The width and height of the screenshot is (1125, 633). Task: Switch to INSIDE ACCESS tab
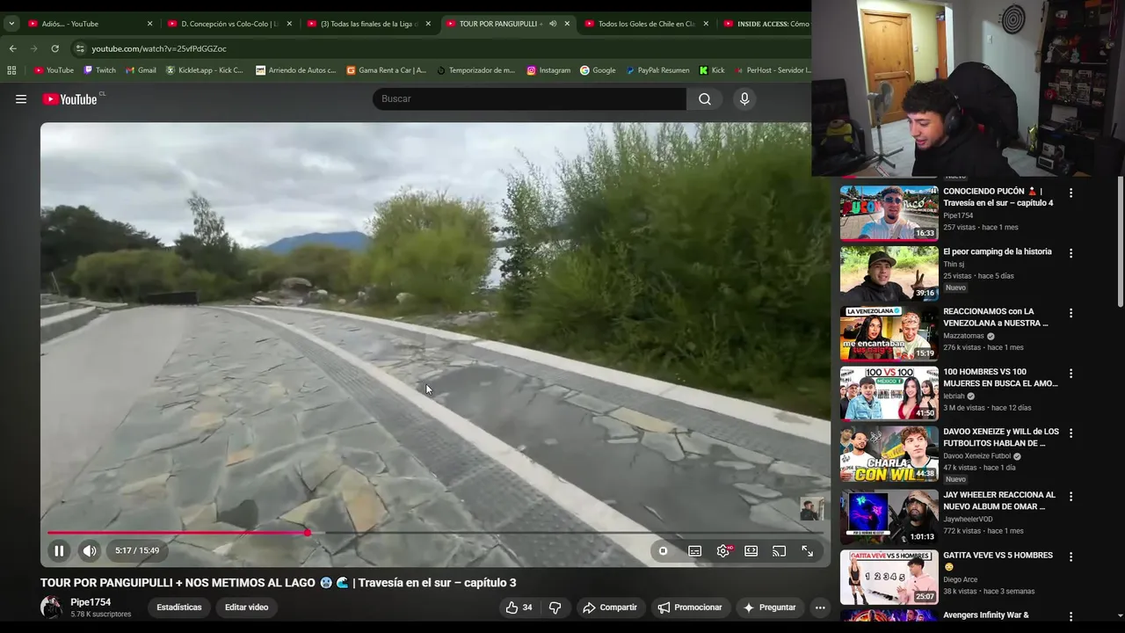click(765, 24)
